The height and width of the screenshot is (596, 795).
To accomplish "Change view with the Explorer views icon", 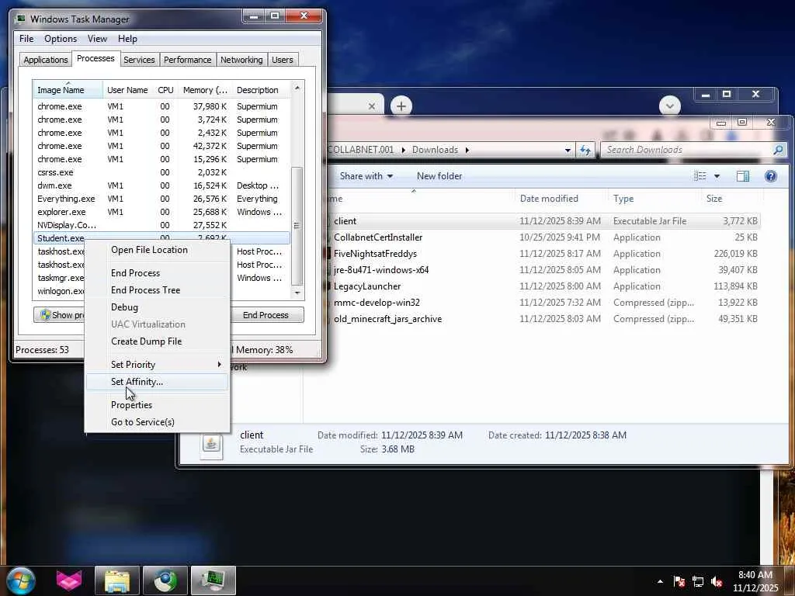I will [x=700, y=176].
